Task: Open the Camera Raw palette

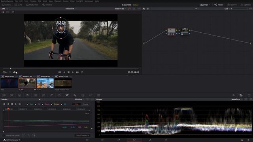Action: [4, 95]
